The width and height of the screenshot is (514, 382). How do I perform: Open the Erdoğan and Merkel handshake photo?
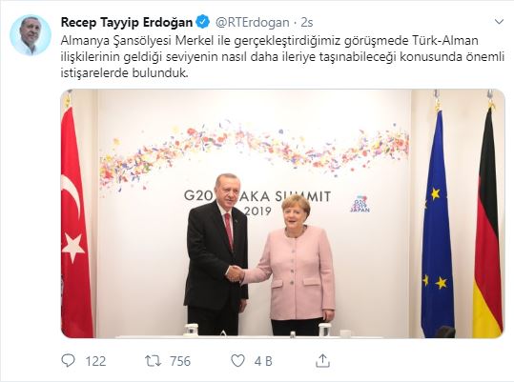(282, 213)
